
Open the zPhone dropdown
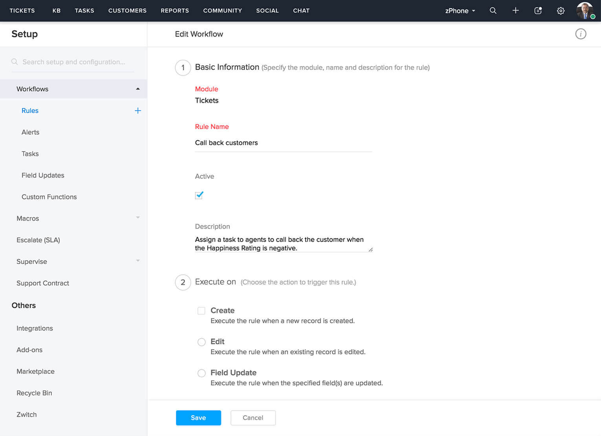pyautogui.click(x=460, y=11)
